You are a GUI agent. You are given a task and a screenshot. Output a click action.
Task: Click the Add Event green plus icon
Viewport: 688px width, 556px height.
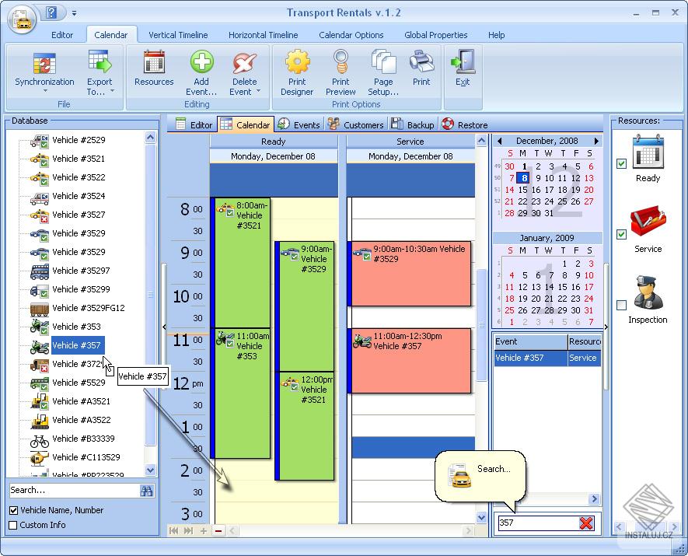coord(201,62)
